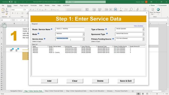This screenshot has height=95, width=169.
Task: Click info icon next to Type of Service
Action: [x=106, y=29]
